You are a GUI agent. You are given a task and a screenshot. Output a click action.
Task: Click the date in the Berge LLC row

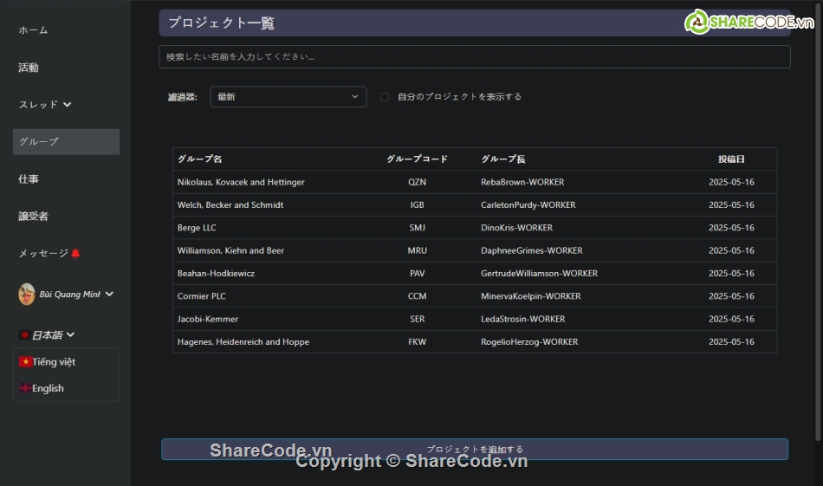(x=731, y=228)
